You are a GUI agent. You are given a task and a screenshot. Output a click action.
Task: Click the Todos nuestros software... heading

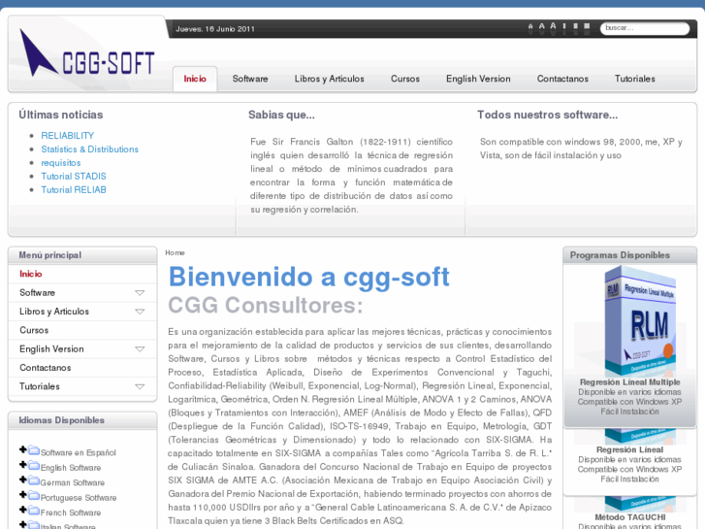547,115
